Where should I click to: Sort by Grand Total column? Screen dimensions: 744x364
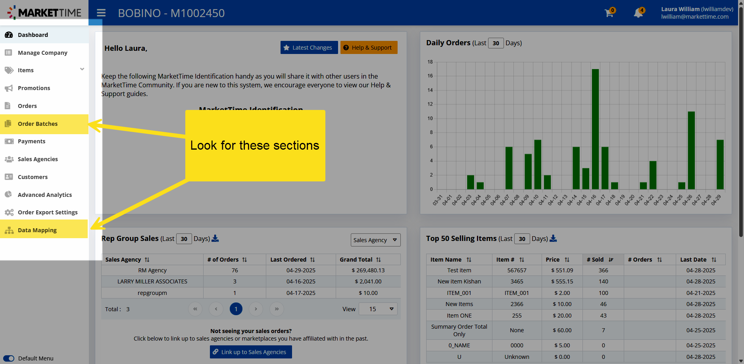tap(379, 260)
